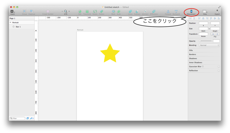Click the Disconnect mirror device icon

coord(191,11)
